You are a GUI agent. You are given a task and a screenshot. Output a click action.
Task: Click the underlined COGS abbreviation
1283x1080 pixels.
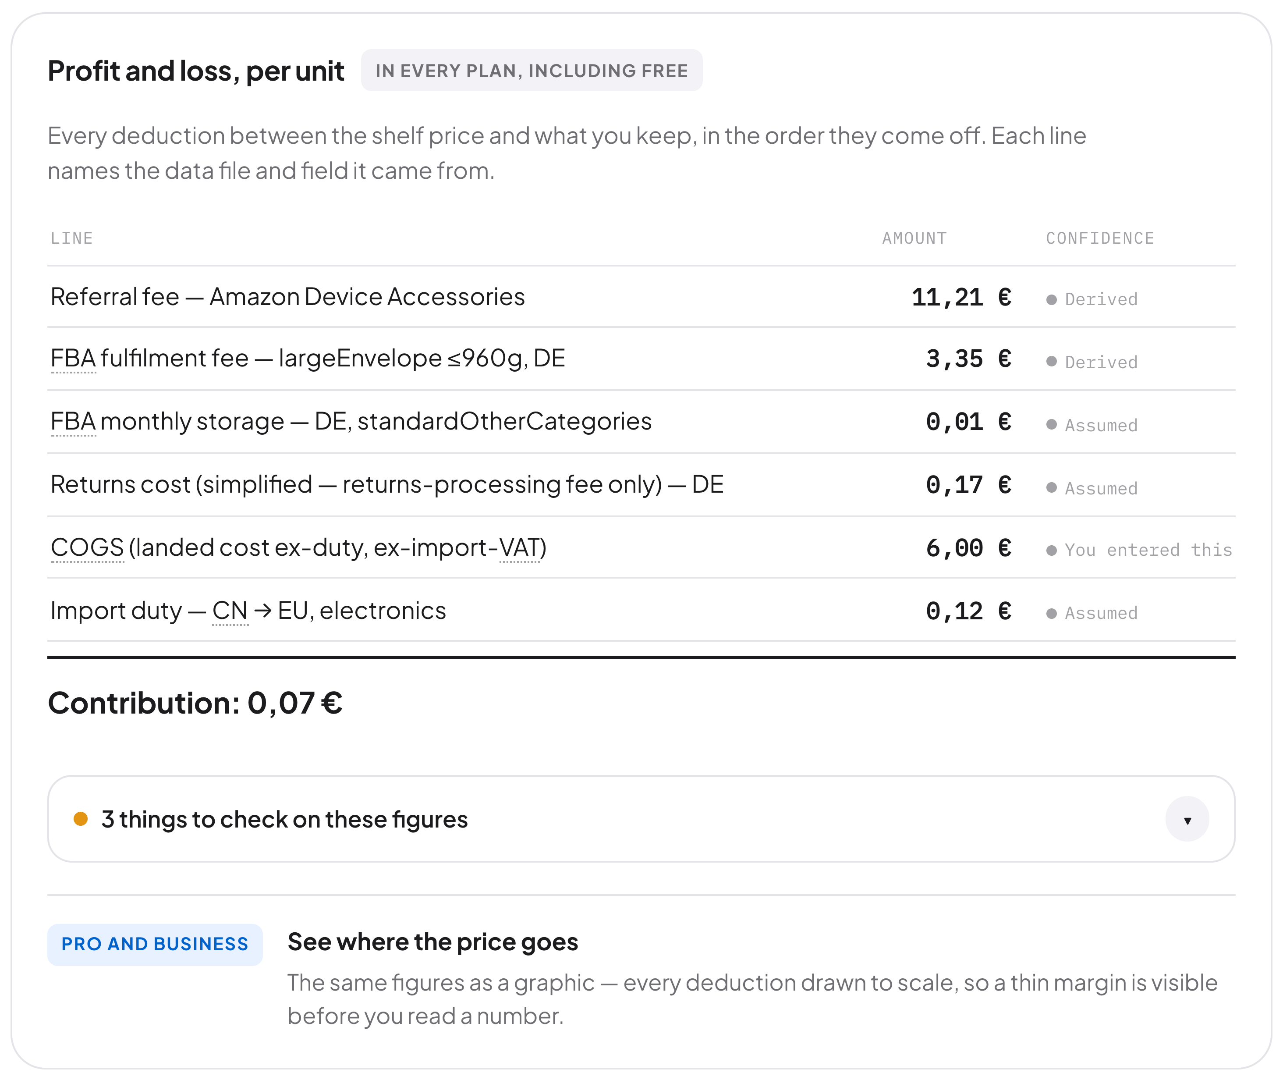88,548
